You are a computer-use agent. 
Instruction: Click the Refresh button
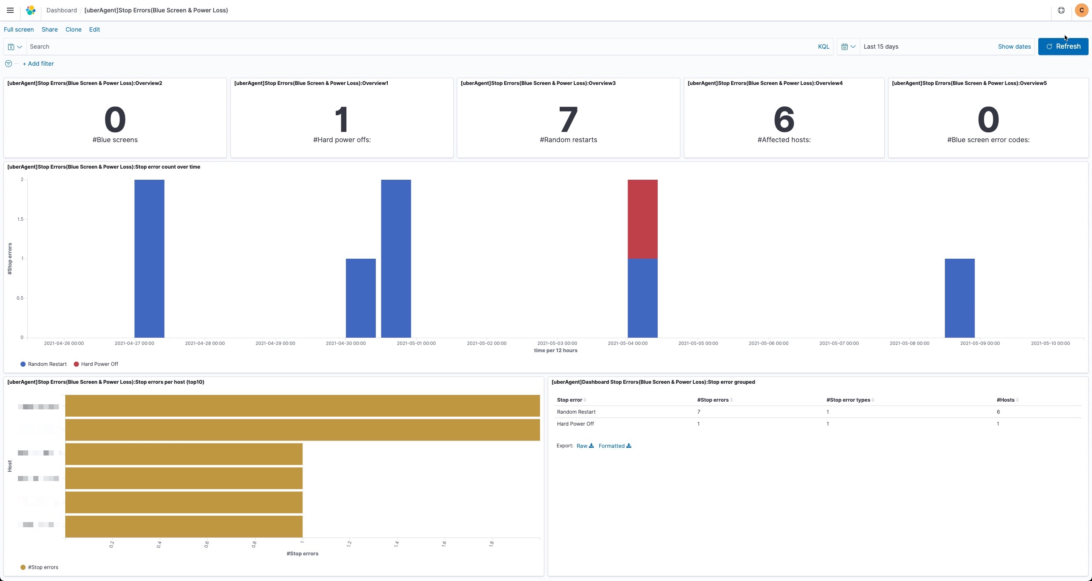pos(1063,47)
